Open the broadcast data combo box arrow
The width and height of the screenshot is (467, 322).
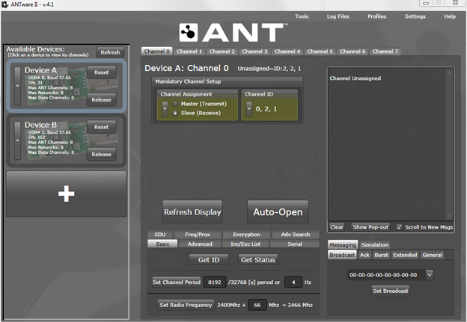[430, 275]
